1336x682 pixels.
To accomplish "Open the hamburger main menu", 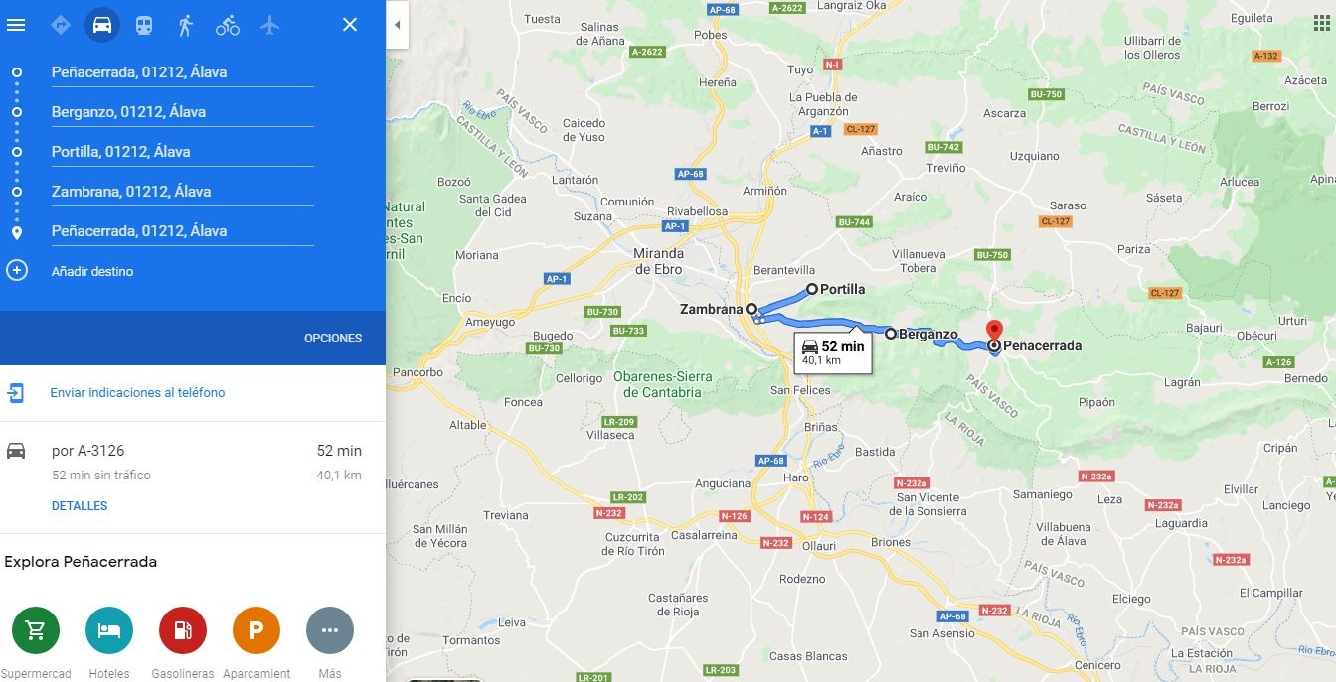I will (x=16, y=25).
